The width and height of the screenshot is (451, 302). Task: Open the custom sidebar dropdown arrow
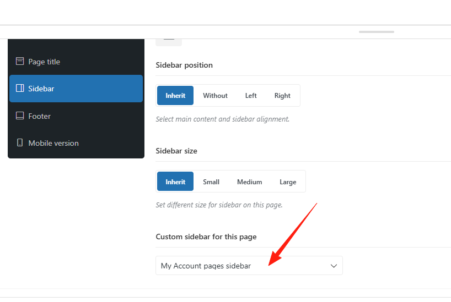(334, 266)
